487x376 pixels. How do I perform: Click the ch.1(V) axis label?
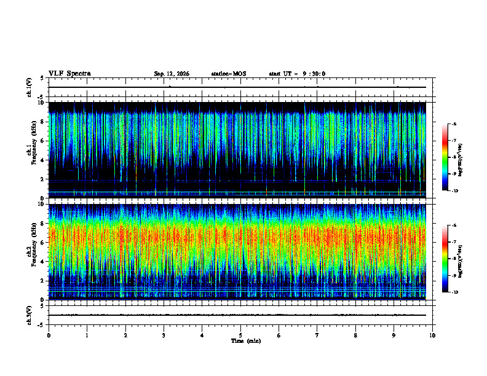click(x=30, y=87)
